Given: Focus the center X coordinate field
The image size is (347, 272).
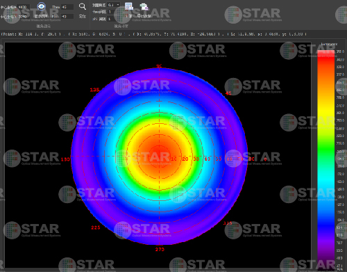Looking at the screenshot, I should (24, 7).
